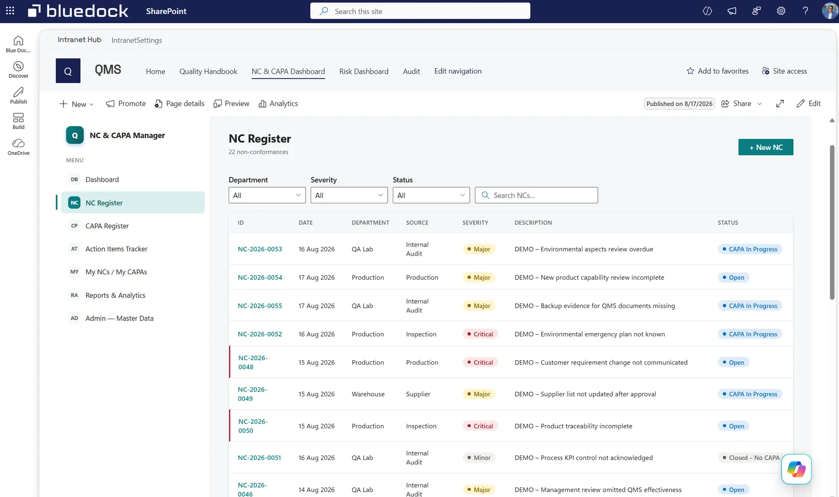Click the Build icon in the rail
This screenshot has height=497, width=839.
(x=18, y=121)
